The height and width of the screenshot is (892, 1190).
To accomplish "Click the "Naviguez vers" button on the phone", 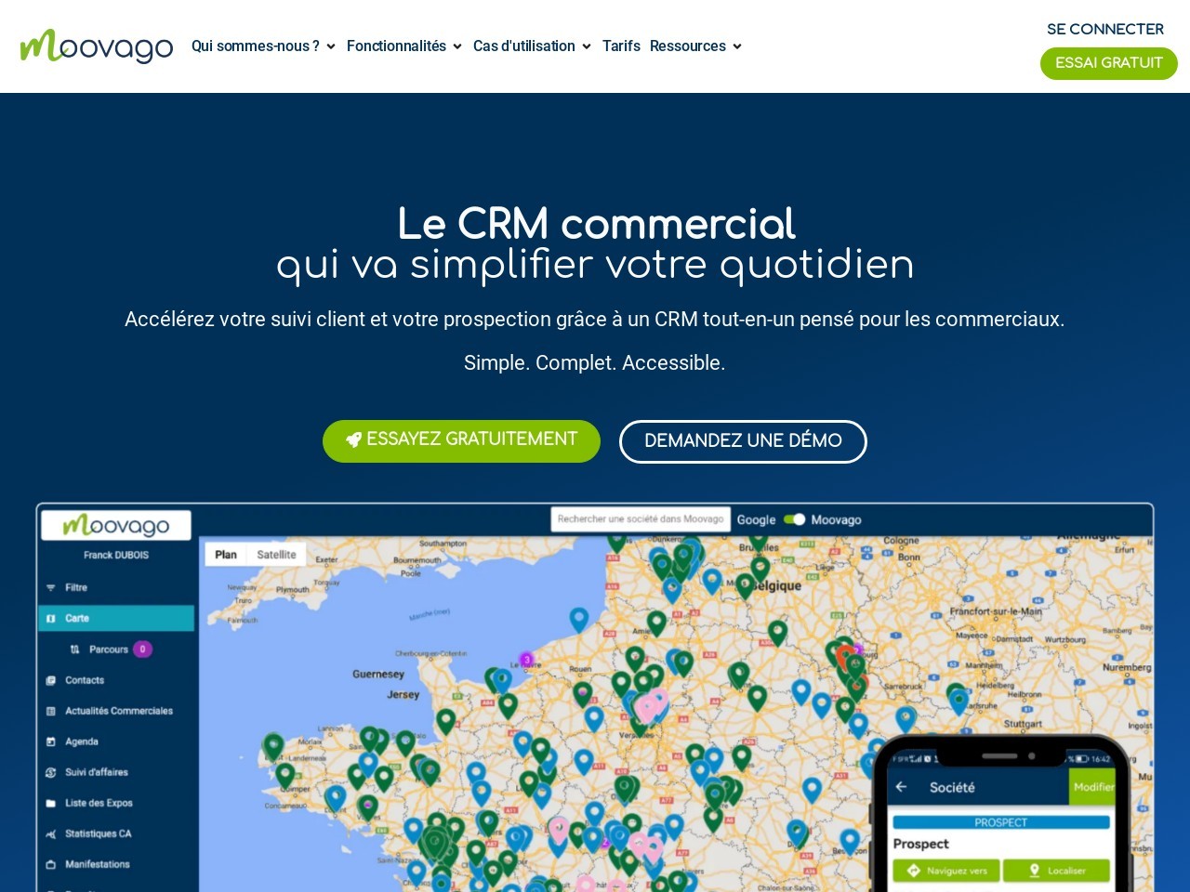I will [947, 871].
